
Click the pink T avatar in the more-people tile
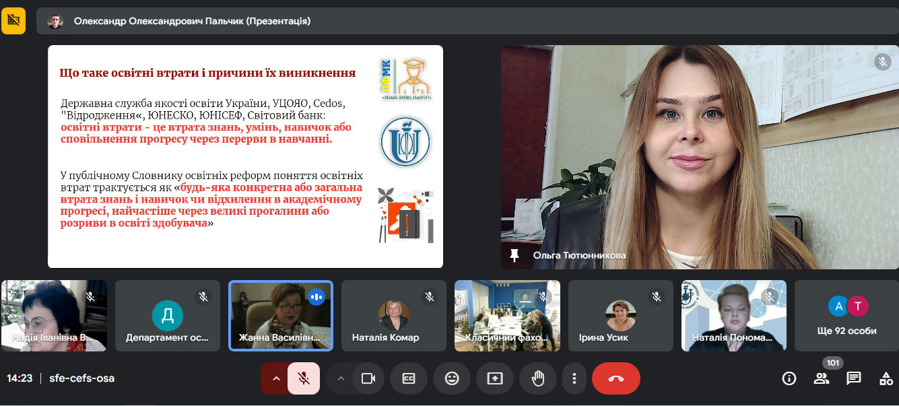pos(858,306)
